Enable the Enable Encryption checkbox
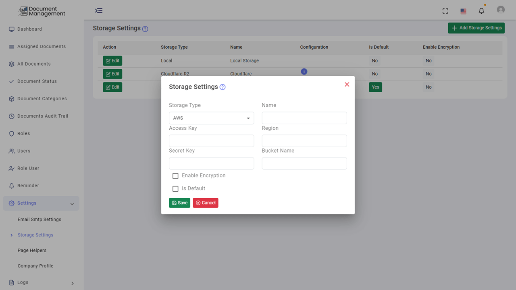Viewport: 516px width, 290px height. pyautogui.click(x=175, y=176)
